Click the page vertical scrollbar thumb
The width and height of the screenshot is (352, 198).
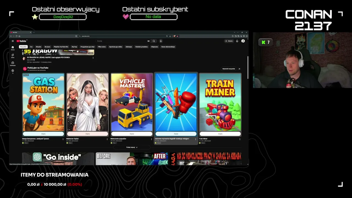pyautogui.click(x=248, y=67)
